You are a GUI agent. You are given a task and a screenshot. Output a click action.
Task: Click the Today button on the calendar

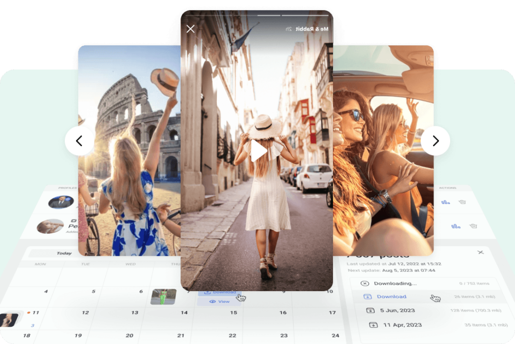(64, 253)
